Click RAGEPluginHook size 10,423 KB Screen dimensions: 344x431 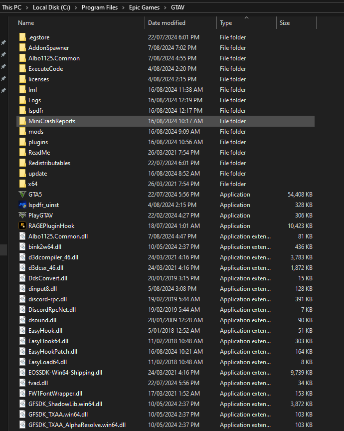tap(300, 225)
